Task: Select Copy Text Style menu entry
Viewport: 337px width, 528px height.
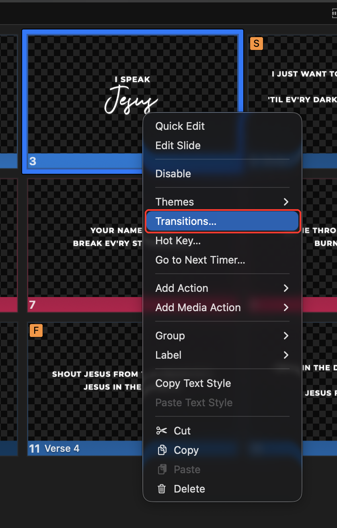Action: click(222, 383)
